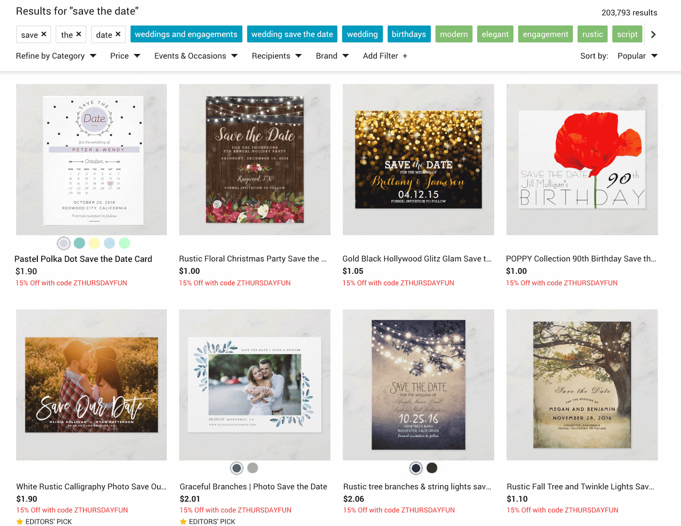Image resolution: width=681 pixels, height=526 pixels.
Task: Remove the "date" search term chip
Action: [x=118, y=34]
